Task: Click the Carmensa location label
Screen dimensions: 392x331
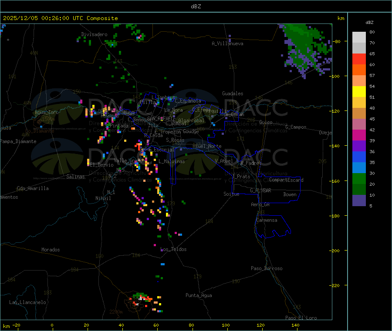Action: tap(267, 220)
